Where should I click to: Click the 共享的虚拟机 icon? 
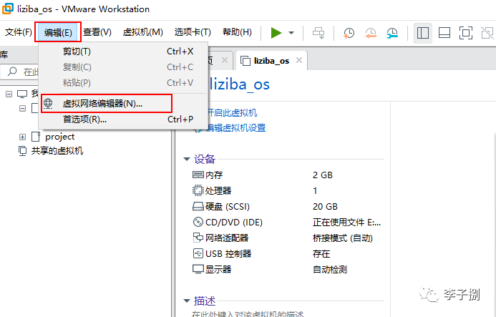(22, 151)
